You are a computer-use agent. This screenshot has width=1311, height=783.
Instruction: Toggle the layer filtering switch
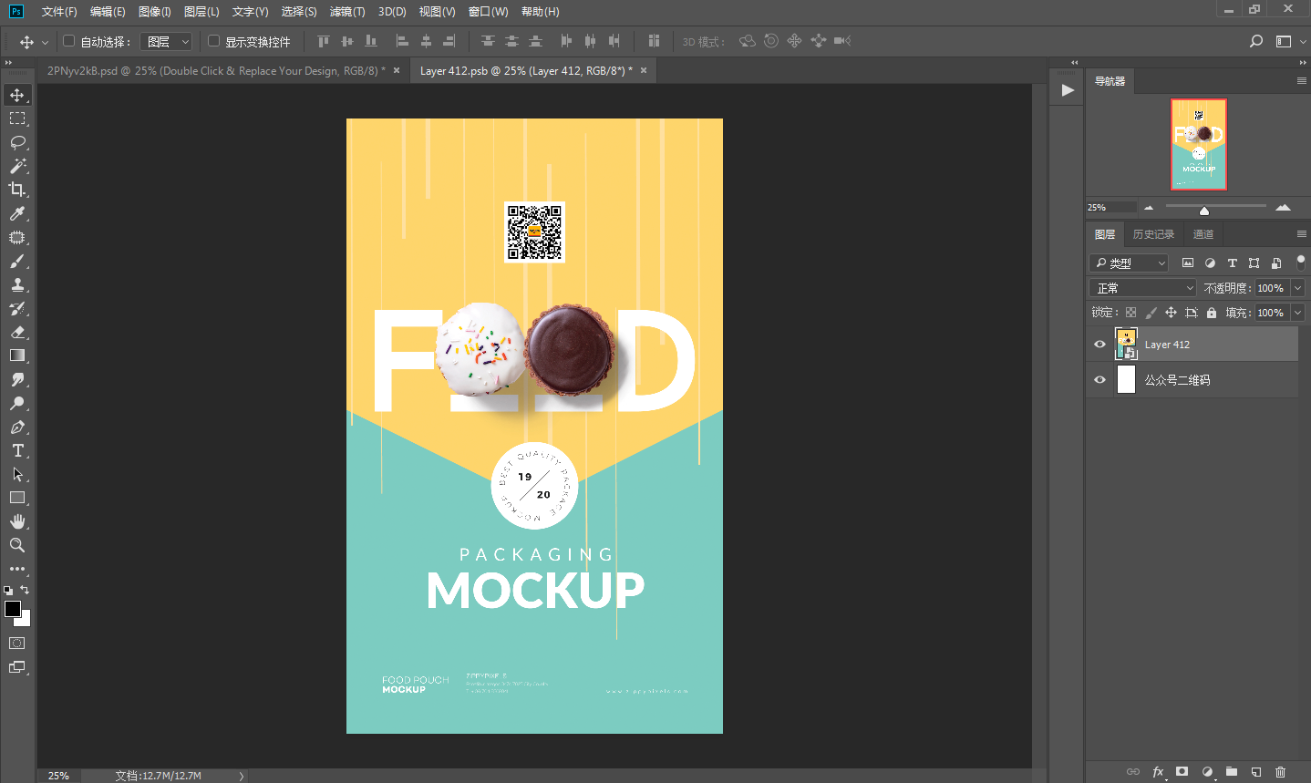[x=1300, y=263]
